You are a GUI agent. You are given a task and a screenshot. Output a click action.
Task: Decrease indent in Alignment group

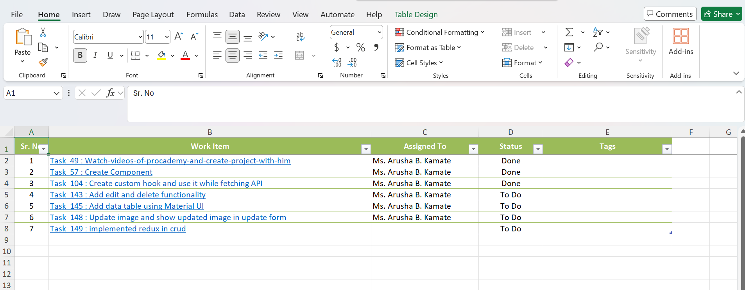[263, 55]
